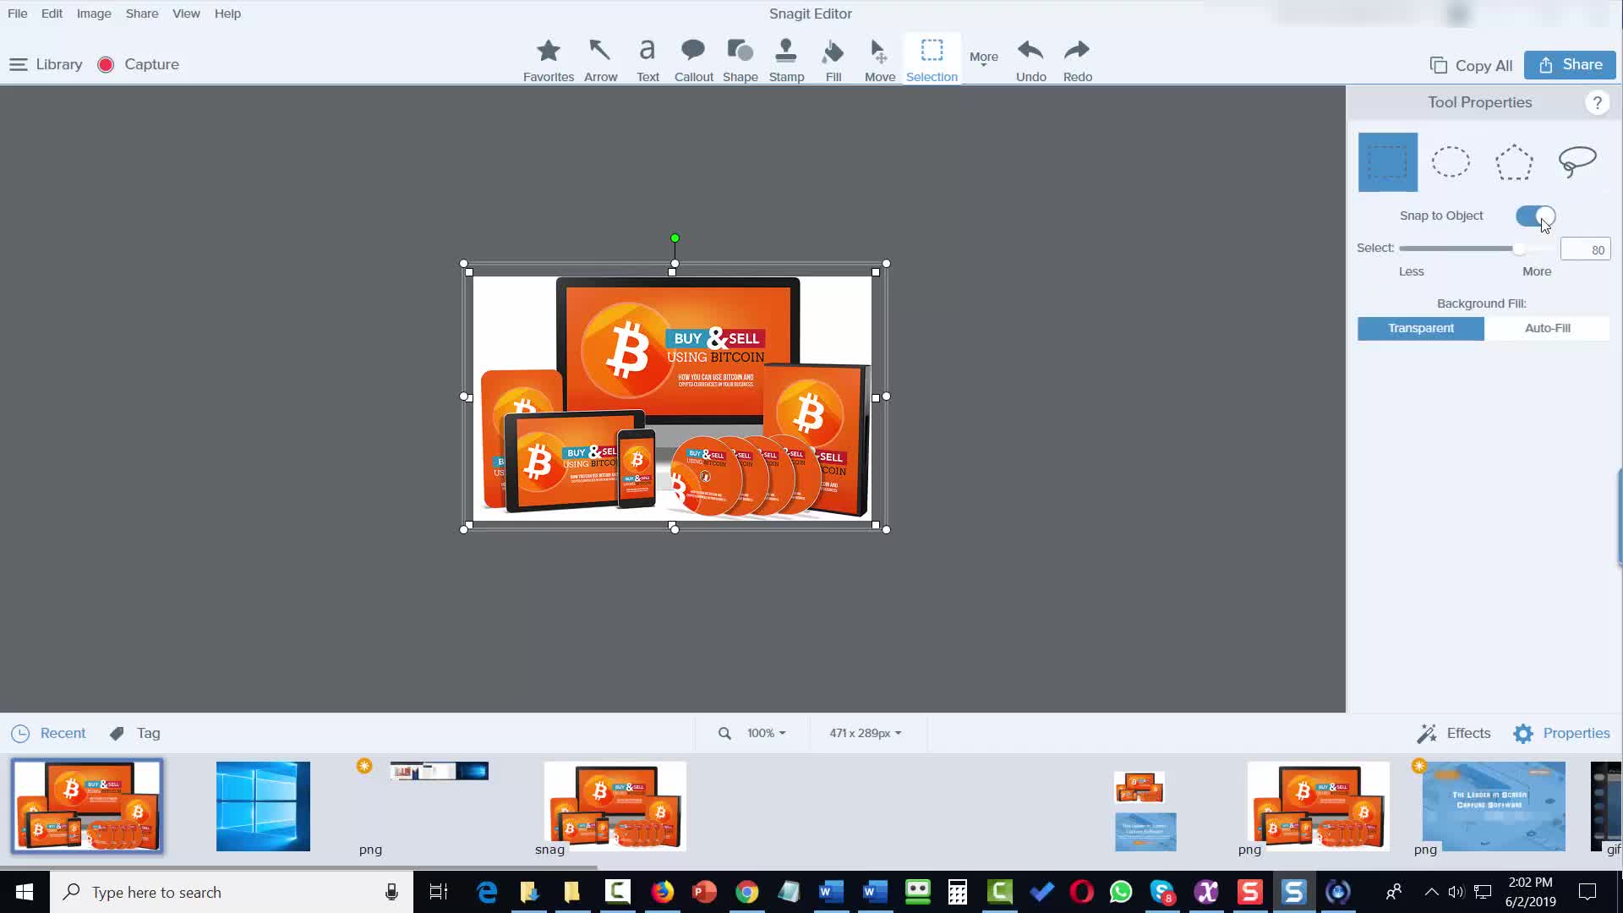Open Microsoft Edge from taskbar
The width and height of the screenshot is (1623, 913).
487,892
